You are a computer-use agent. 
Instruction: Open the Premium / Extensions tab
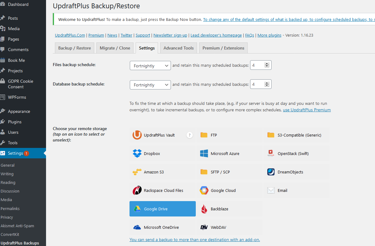click(223, 48)
